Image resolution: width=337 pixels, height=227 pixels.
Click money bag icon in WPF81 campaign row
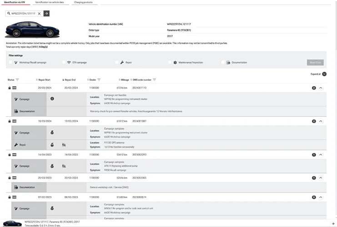pyautogui.click(x=52, y=133)
